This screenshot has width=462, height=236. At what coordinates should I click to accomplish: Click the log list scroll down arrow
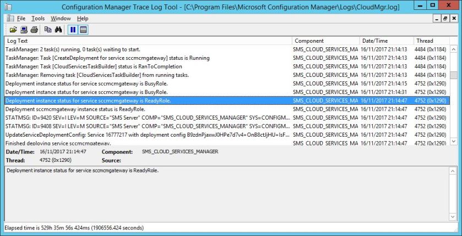coord(453,141)
